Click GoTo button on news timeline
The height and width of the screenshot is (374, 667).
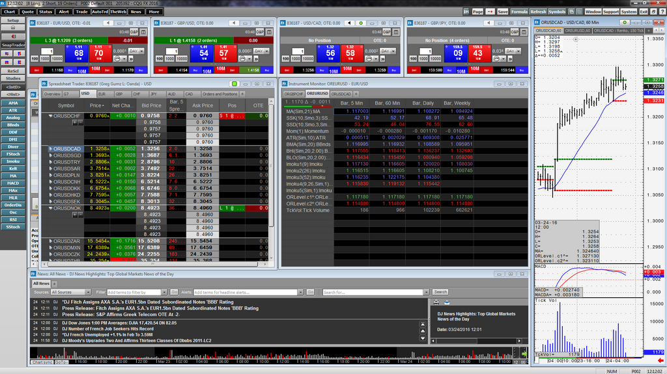[61, 362]
